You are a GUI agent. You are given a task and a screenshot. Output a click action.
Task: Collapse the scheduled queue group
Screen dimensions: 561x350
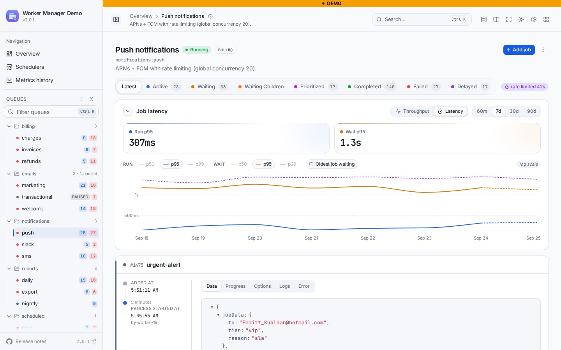click(9, 316)
